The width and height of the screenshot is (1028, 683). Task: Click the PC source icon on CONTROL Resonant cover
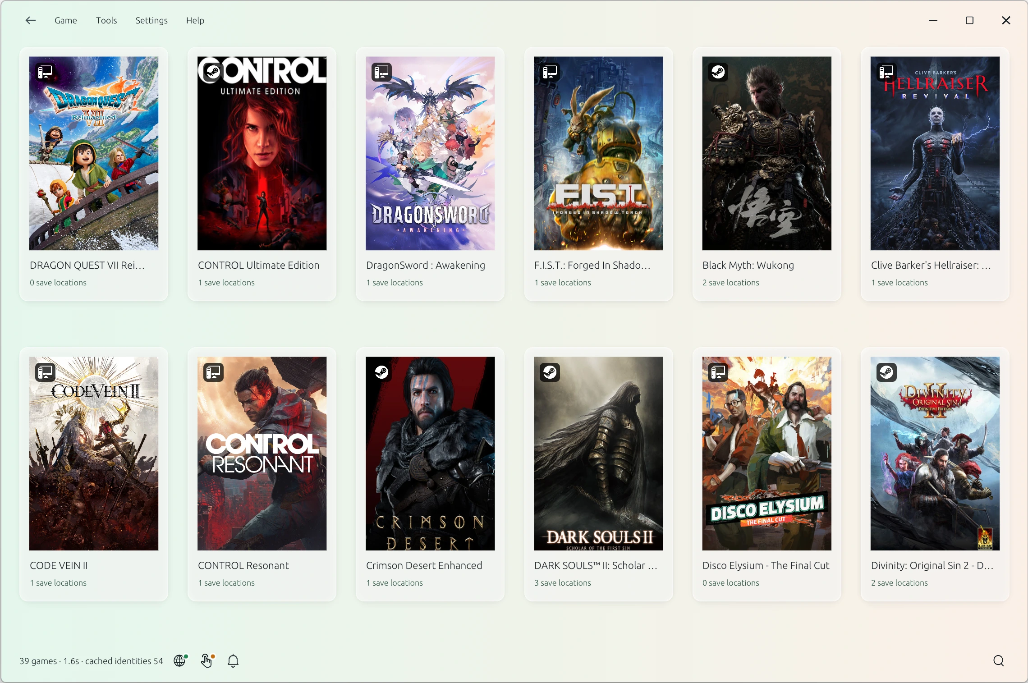(213, 372)
